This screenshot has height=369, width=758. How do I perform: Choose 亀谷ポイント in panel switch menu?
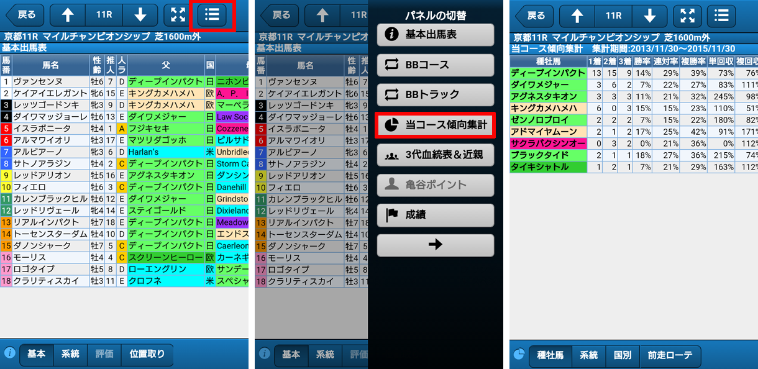tap(435, 184)
